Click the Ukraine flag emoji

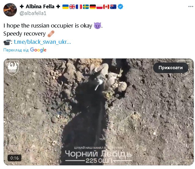point(66,7)
